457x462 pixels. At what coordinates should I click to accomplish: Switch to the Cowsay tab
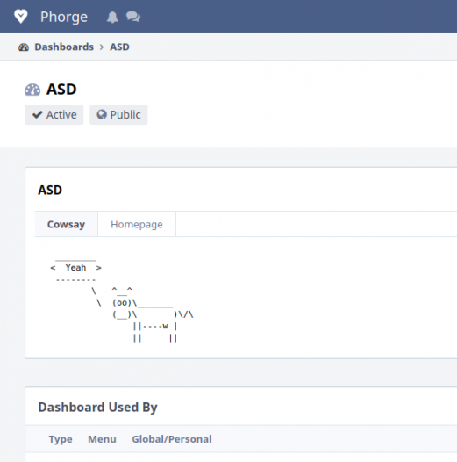pyautogui.click(x=66, y=224)
